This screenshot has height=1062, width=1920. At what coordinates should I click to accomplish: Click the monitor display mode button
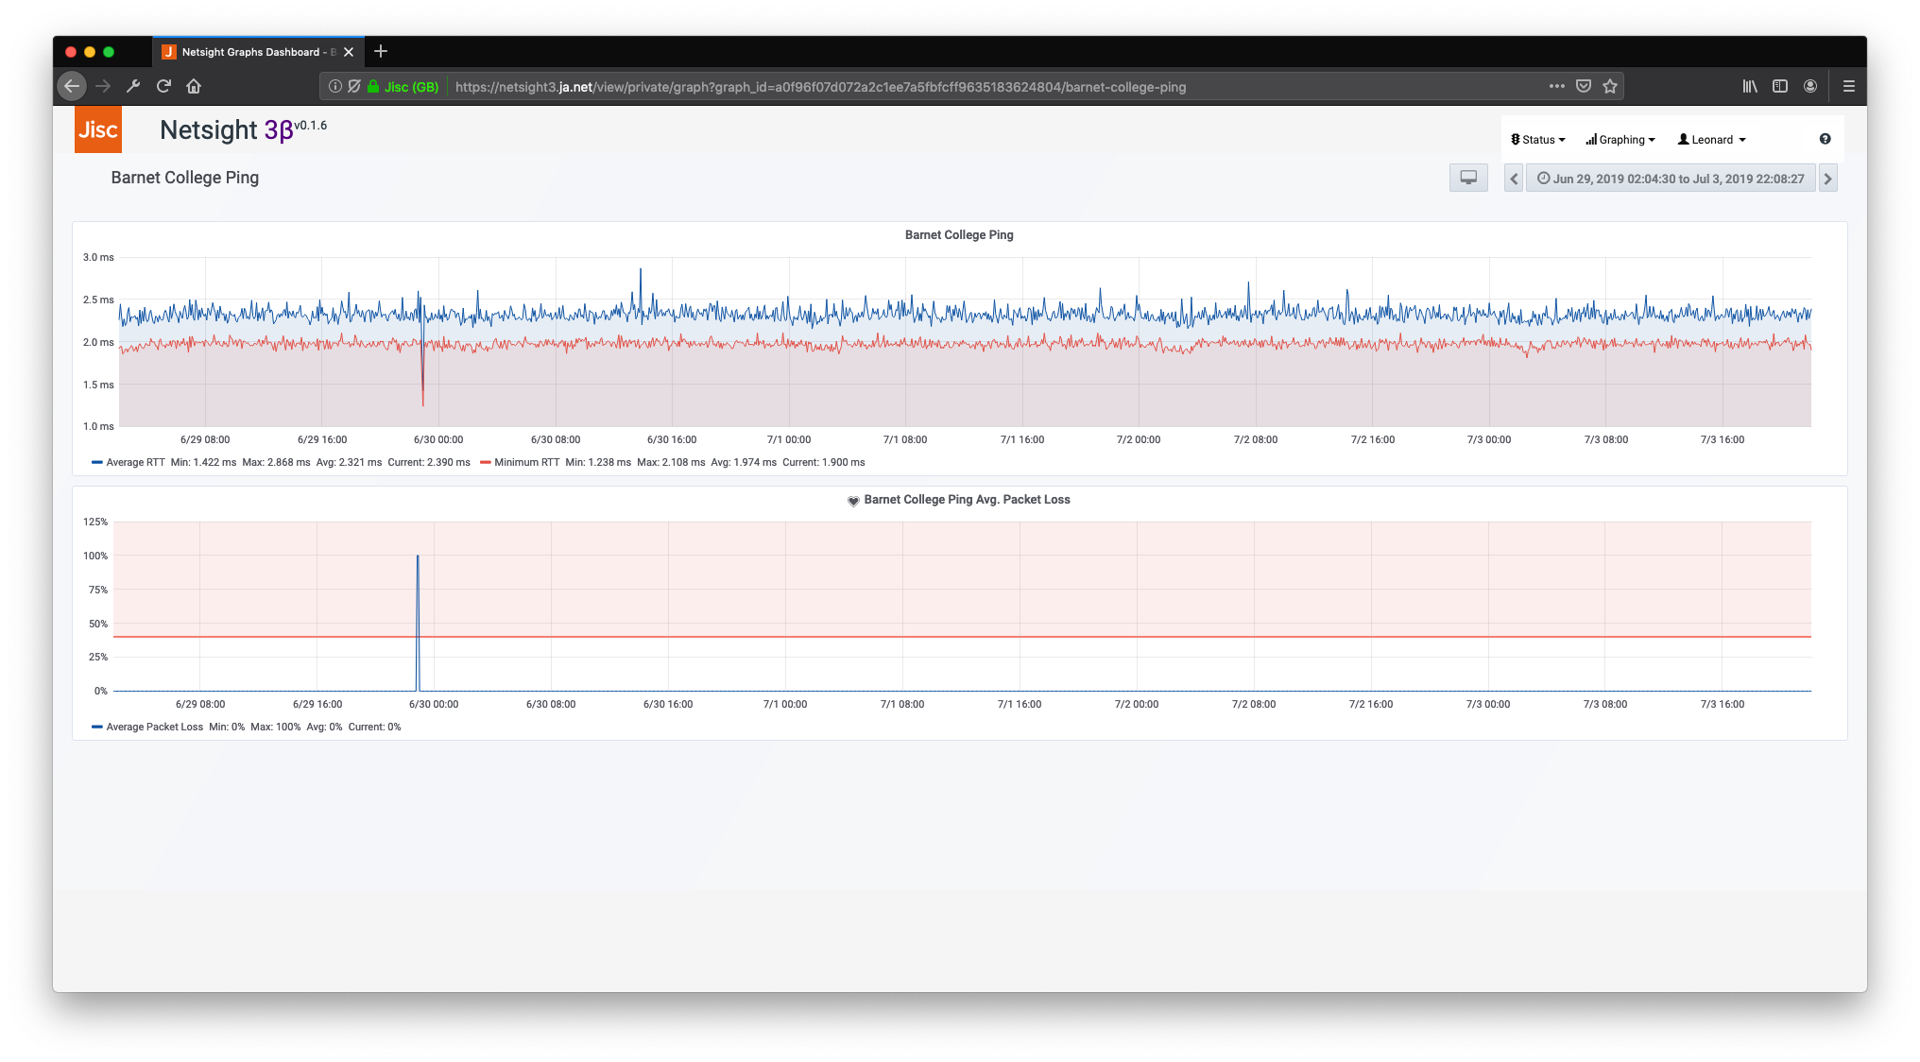1467,178
